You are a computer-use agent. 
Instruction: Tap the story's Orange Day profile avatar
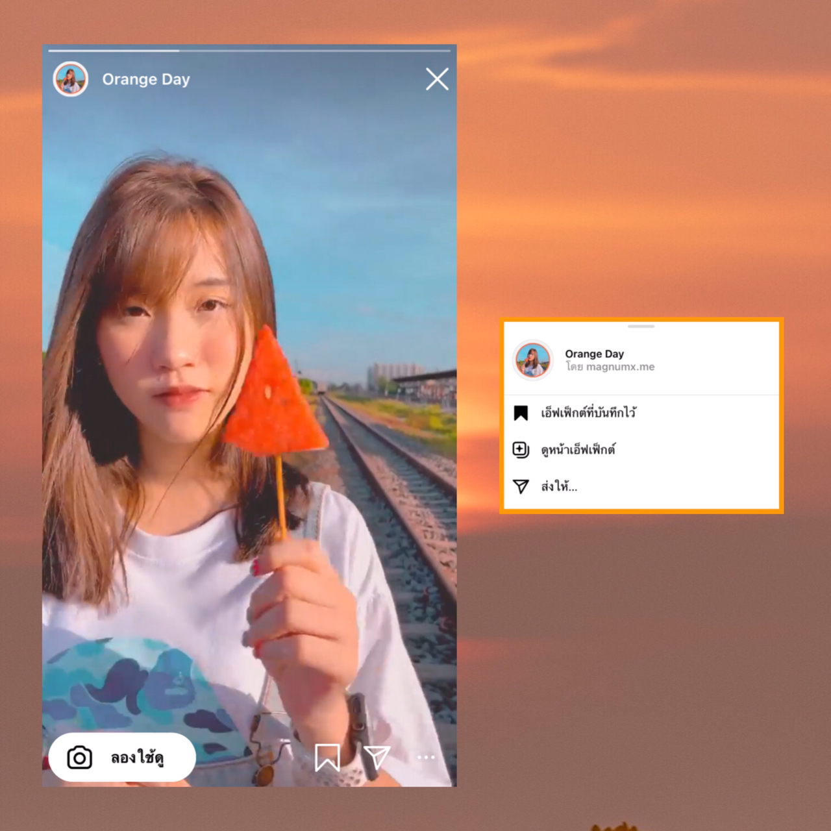pos(70,79)
